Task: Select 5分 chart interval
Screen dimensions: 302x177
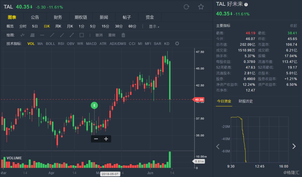Action: coord(93,26)
